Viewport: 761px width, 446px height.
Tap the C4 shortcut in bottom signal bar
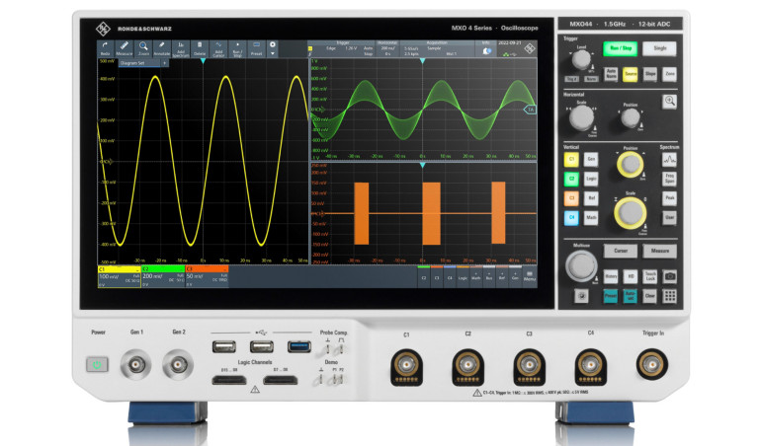click(450, 277)
